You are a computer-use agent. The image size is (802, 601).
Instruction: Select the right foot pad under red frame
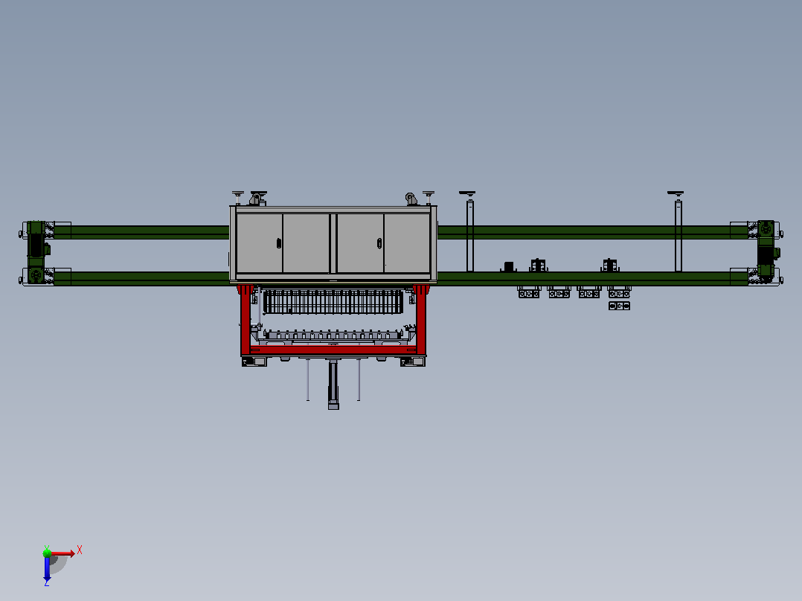[413, 361]
